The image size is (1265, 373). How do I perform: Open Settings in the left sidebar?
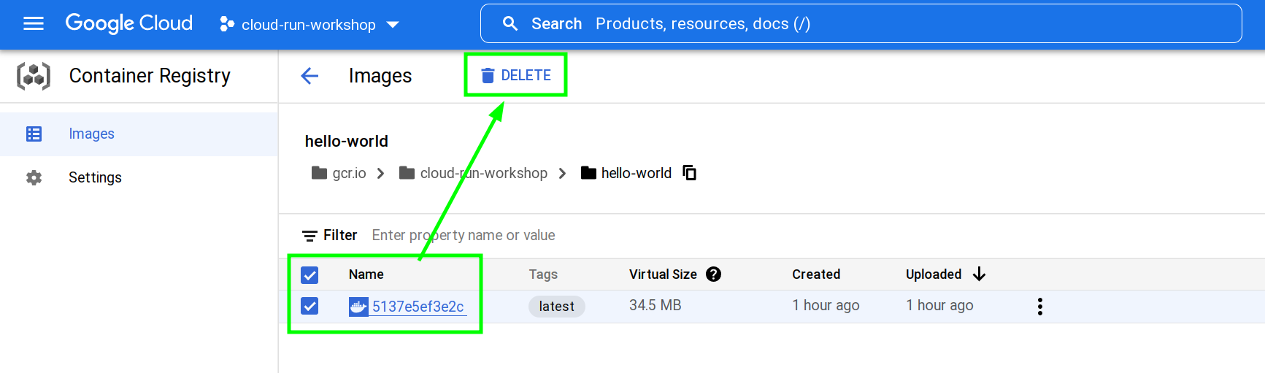pos(95,177)
